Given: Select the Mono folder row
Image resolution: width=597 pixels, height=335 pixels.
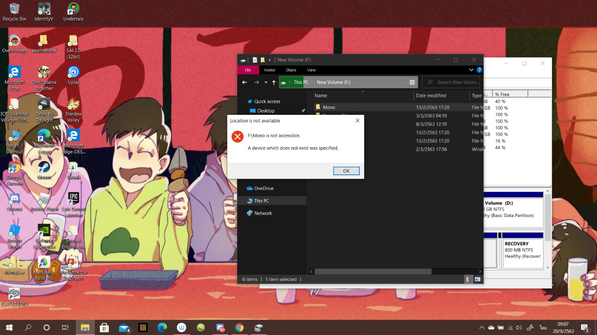Looking at the screenshot, I should [398, 107].
